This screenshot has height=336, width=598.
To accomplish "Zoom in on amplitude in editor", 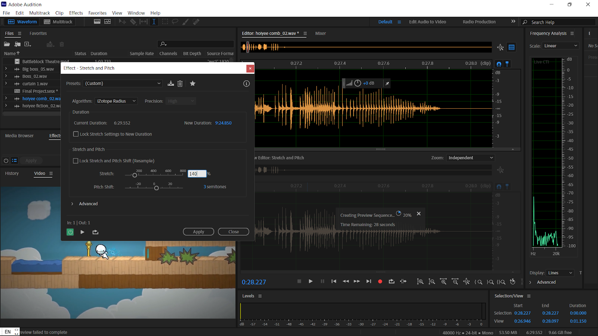I will point(420,282).
